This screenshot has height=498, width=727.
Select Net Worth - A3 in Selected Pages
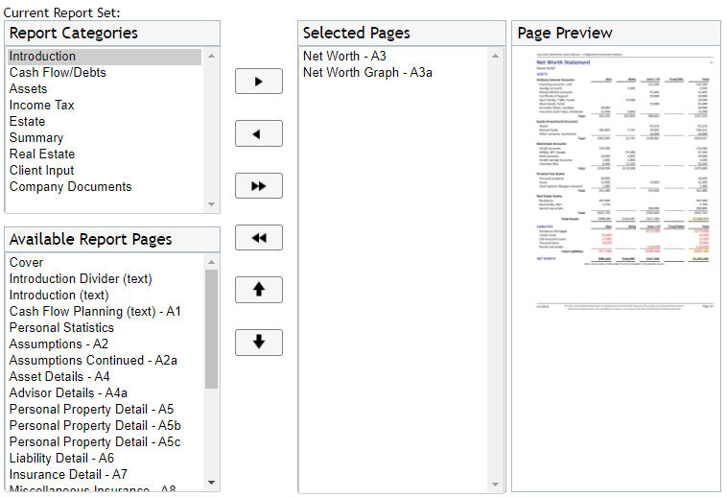(x=344, y=57)
